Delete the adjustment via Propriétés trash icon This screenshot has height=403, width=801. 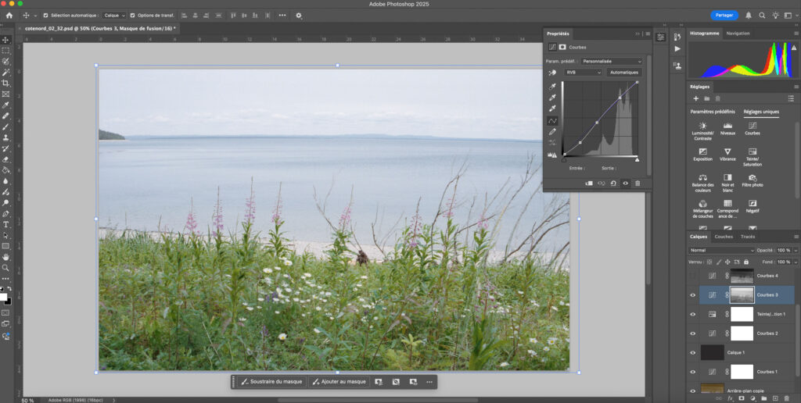pyautogui.click(x=638, y=183)
